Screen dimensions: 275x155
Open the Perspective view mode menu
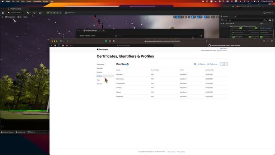click(10, 17)
